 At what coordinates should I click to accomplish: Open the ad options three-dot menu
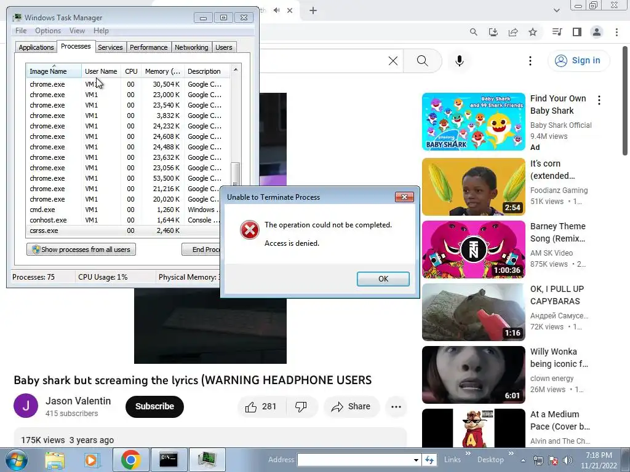coord(599,100)
